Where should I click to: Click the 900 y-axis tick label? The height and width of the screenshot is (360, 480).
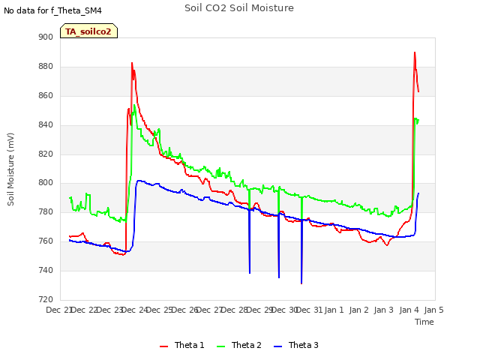[46, 37]
